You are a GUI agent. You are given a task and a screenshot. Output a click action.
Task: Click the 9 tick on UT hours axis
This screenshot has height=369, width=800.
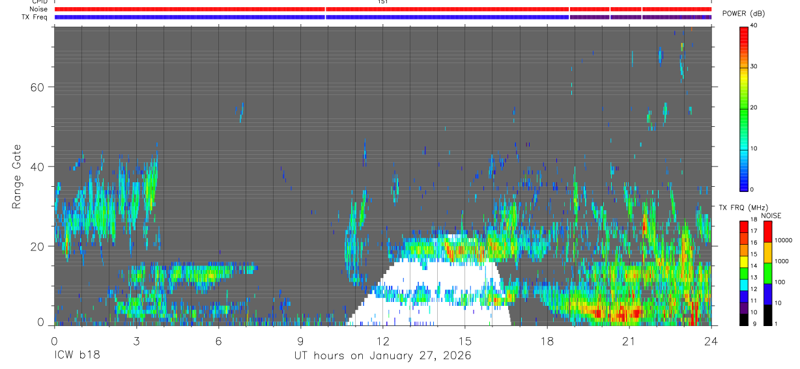point(300,340)
